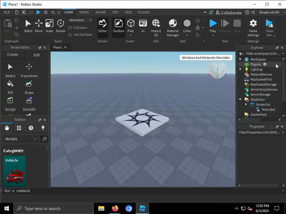The image size is (286, 214).
Task: Open Toolbox Recent clock tab
Action: (31, 128)
